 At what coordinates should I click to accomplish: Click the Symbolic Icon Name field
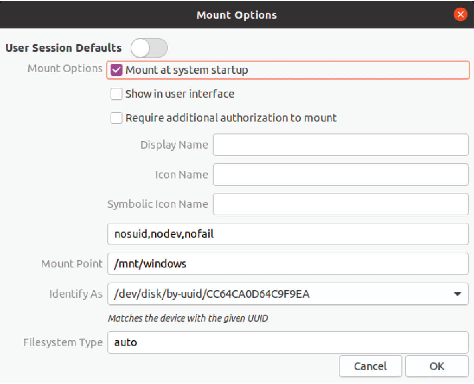(340, 204)
